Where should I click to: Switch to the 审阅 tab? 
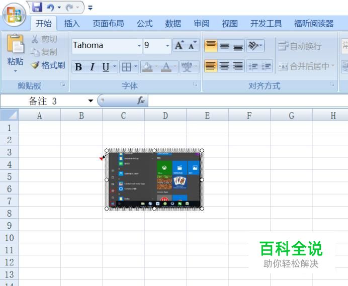click(x=201, y=23)
